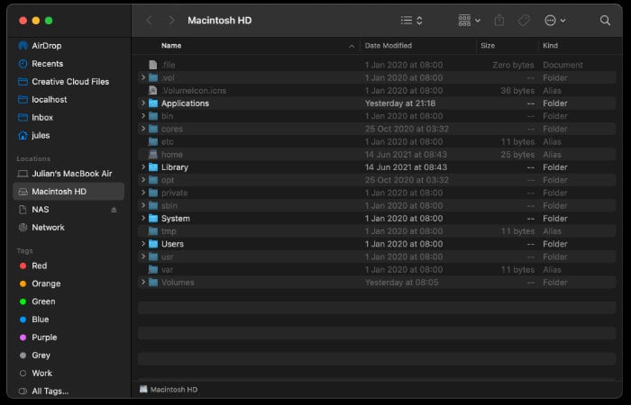Filter by the Red tag
631x405 pixels.
69,265
